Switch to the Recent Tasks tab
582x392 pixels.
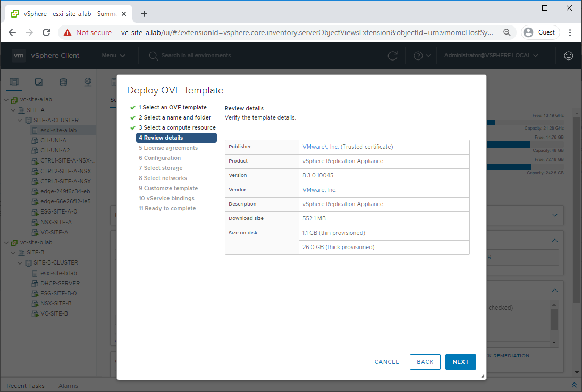pyautogui.click(x=25, y=386)
